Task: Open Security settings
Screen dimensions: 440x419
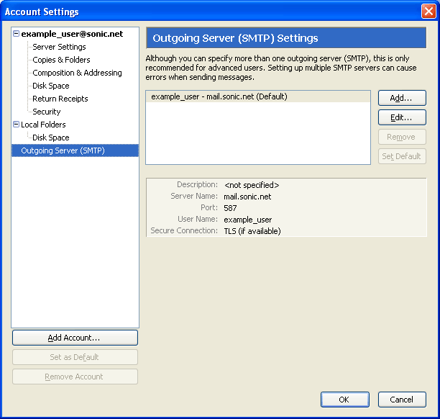Action: [x=46, y=112]
